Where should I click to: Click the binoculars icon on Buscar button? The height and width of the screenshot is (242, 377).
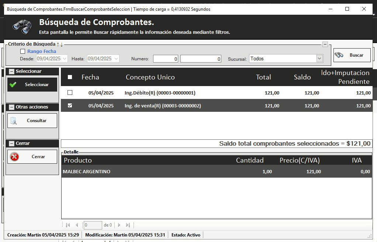coord(339,55)
